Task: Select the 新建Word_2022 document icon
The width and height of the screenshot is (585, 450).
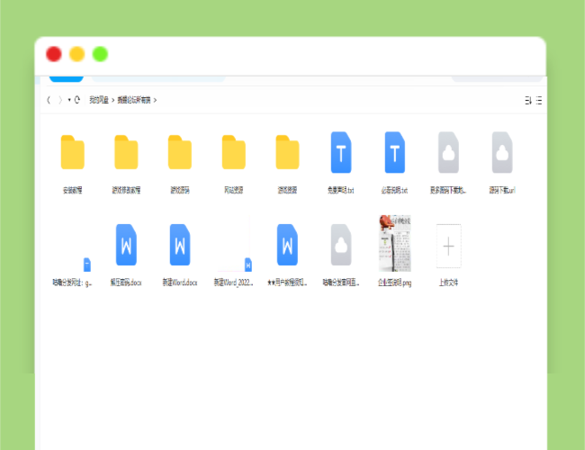Action: coord(248,265)
